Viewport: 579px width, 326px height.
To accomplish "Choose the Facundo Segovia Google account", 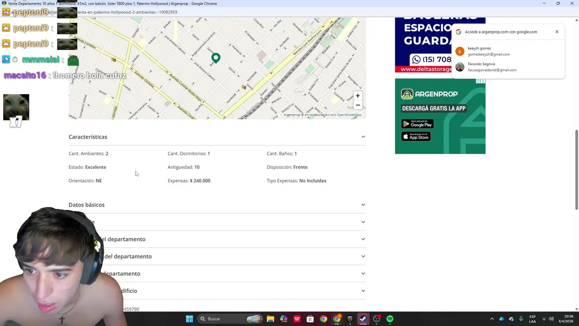I will [x=508, y=67].
